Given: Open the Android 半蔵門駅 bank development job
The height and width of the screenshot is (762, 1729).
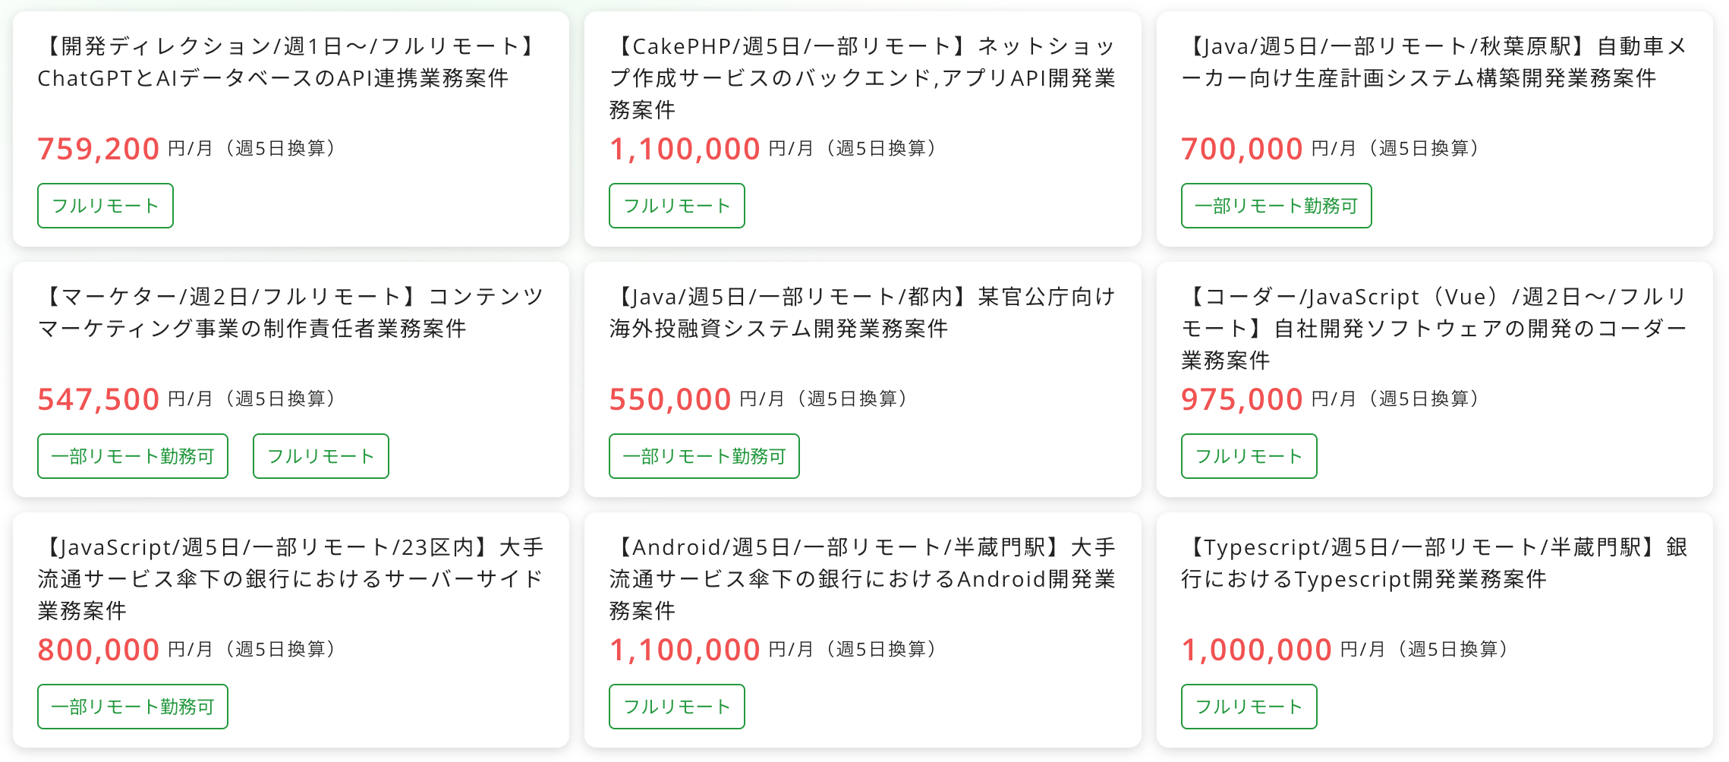Looking at the screenshot, I should coord(861,578).
